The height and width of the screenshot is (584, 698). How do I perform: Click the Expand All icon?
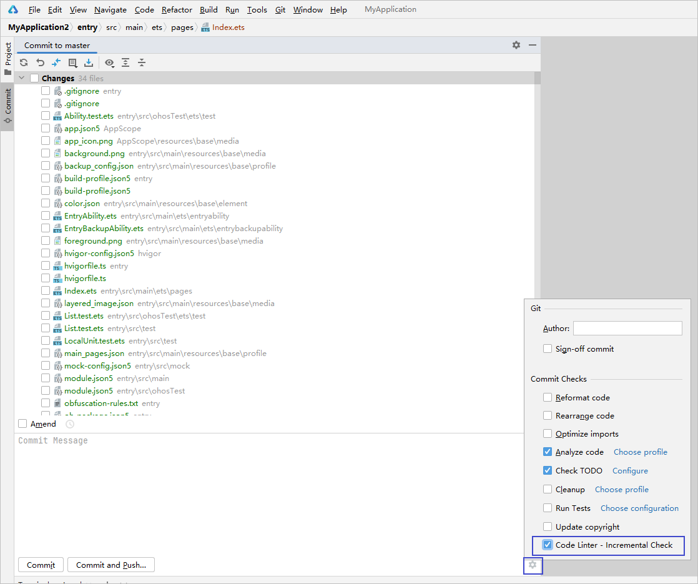(125, 62)
